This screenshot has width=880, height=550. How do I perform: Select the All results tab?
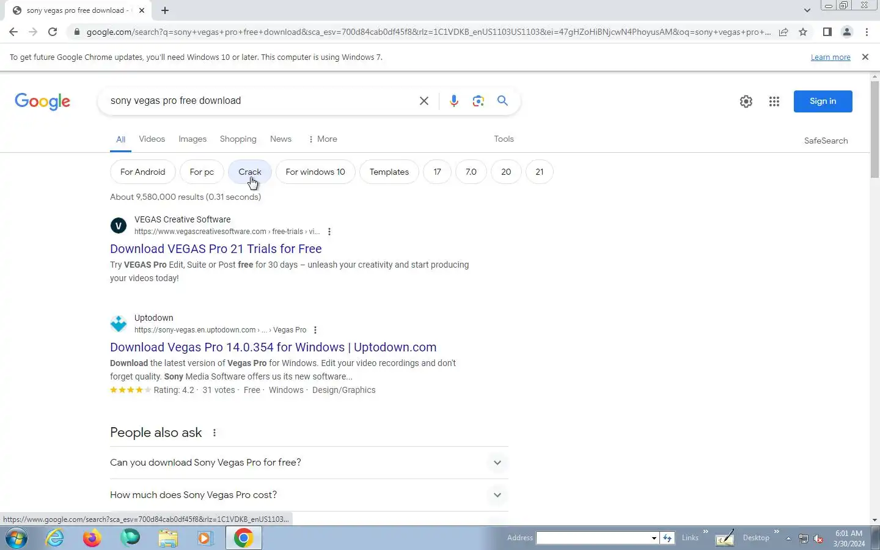[120, 139]
